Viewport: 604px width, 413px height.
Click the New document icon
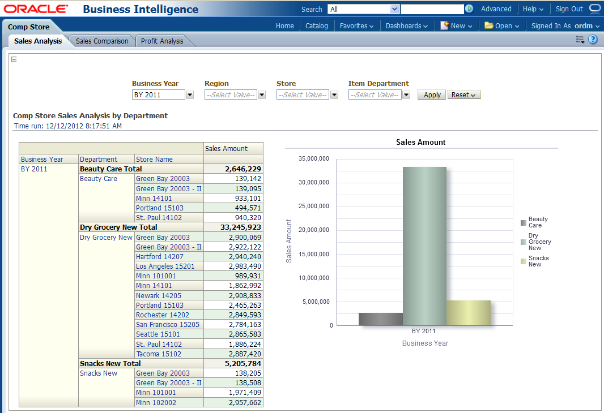(x=445, y=25)
